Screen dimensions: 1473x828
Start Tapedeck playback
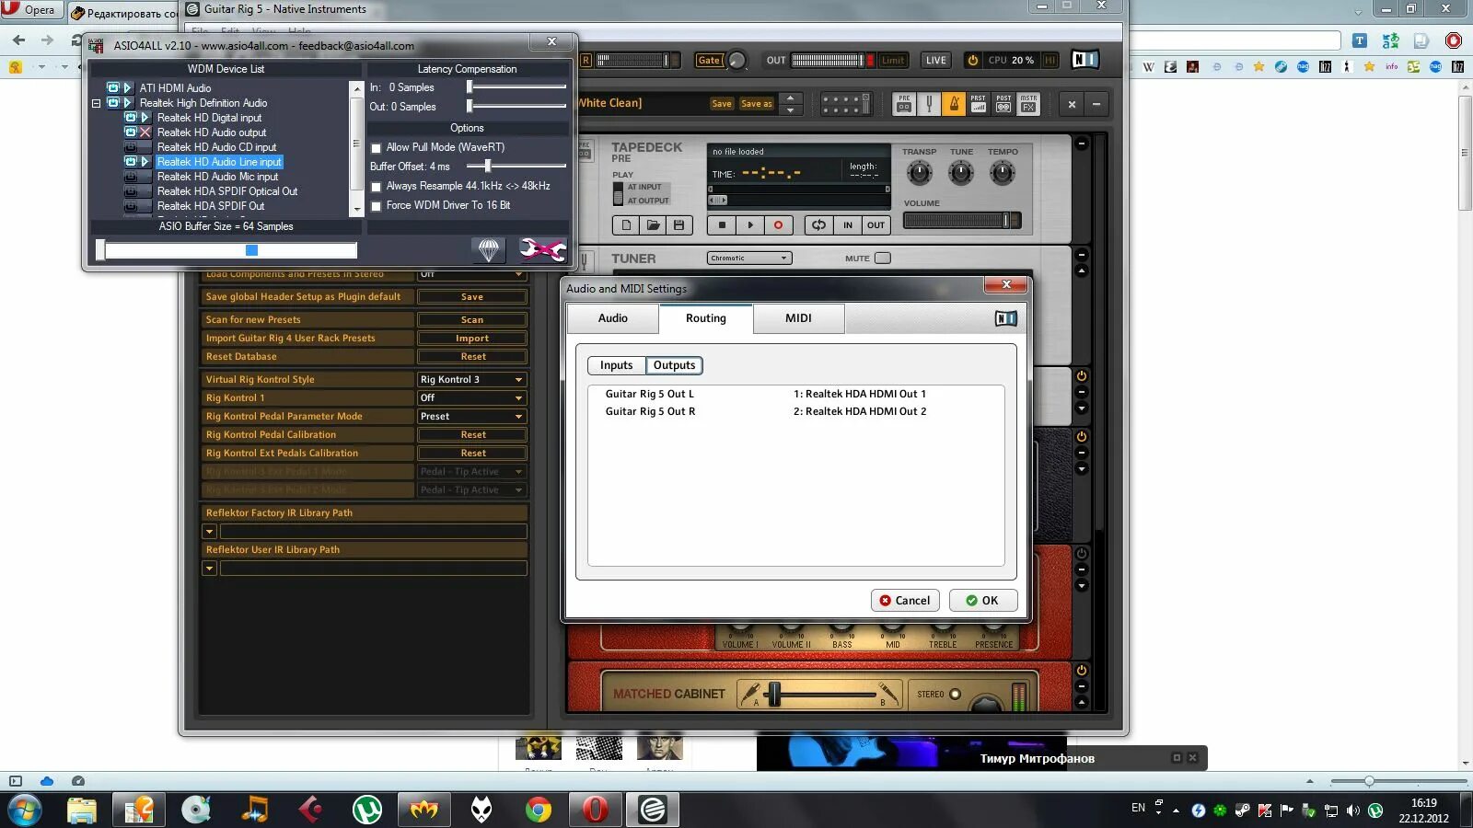750,224
